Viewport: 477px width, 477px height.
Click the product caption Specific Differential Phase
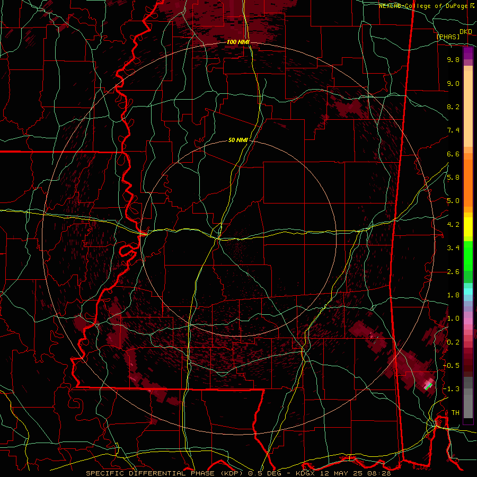click(x=165, y=473)
